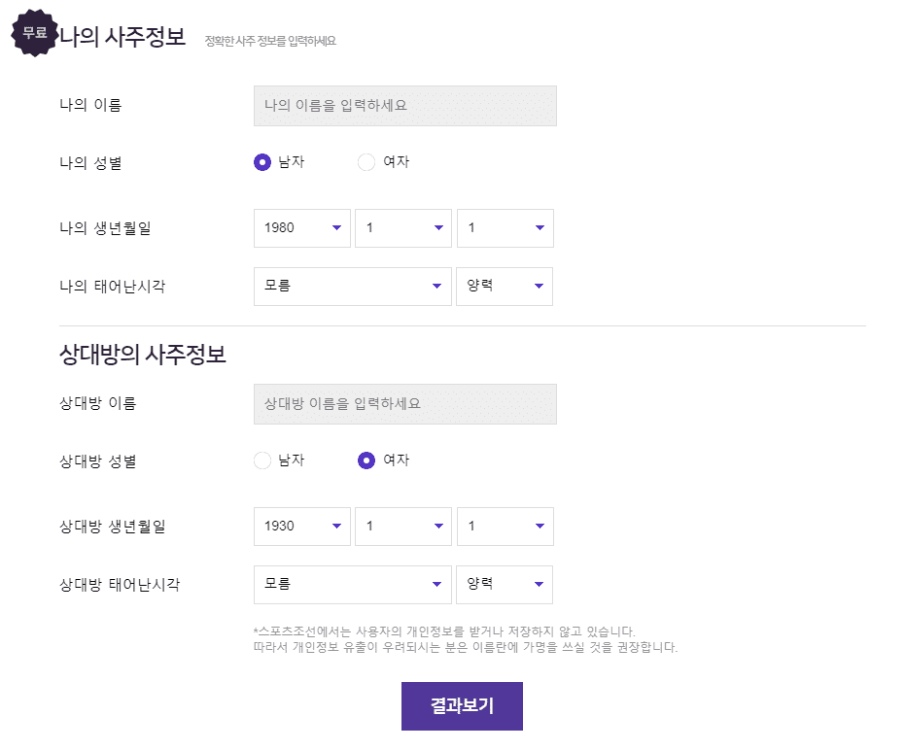Open the 양력 calendar dropdown in my info section
This screenshot has height=750, width=906.
[505, 286]
